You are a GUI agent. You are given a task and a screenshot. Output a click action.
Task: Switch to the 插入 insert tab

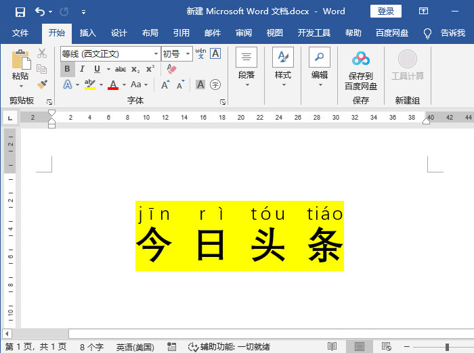pyautogui.click(x=87, y=32)
